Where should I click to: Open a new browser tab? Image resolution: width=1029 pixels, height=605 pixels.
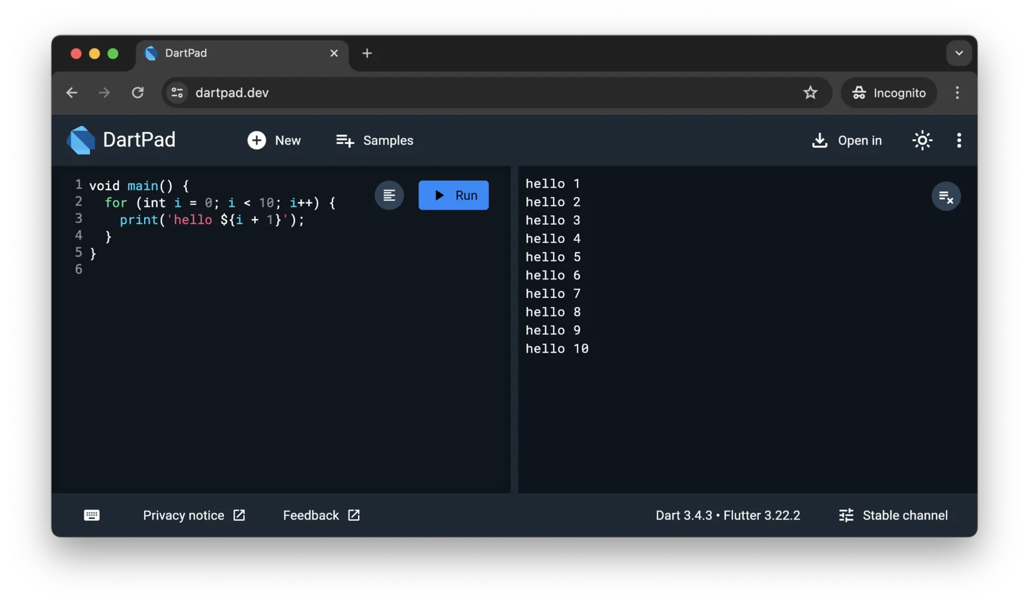coord(367,53)
